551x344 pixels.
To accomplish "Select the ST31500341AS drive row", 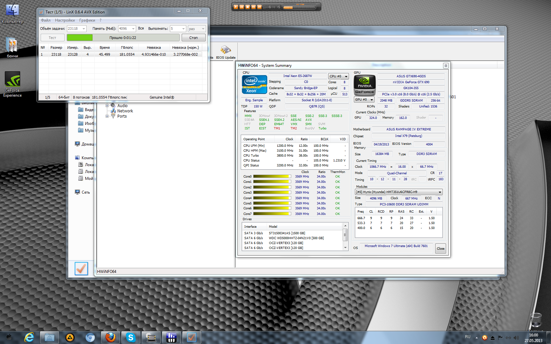I will pos(293,233).
